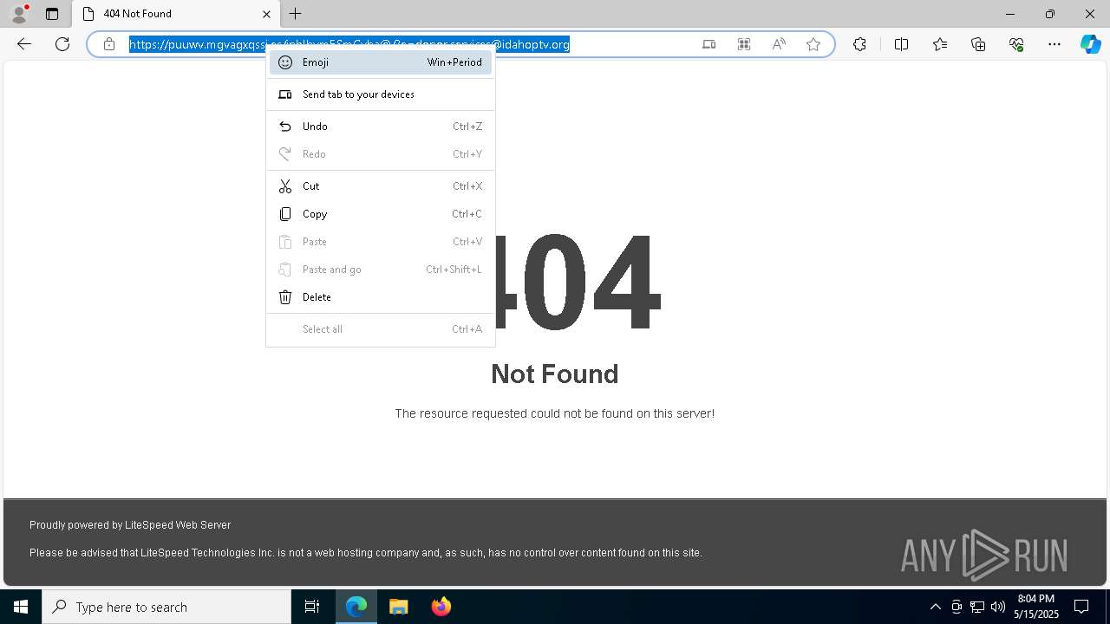Viewport: 1110px width, 624px height.
Task: Open a new tab with plus button
Action: [x=296, y=14]
